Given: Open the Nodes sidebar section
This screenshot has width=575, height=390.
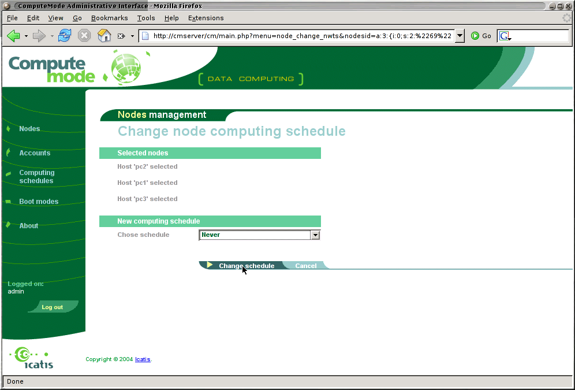Looking at the screenshot, I should 29,129.
